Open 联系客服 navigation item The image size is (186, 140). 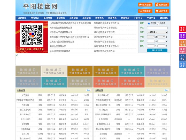coord(164,18)
